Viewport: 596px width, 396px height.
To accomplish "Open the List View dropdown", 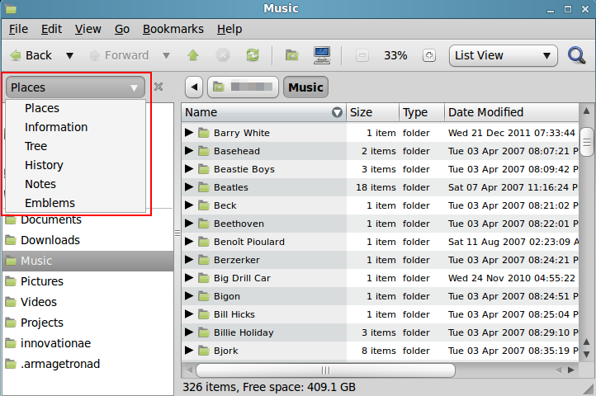I will pos(503,55).
